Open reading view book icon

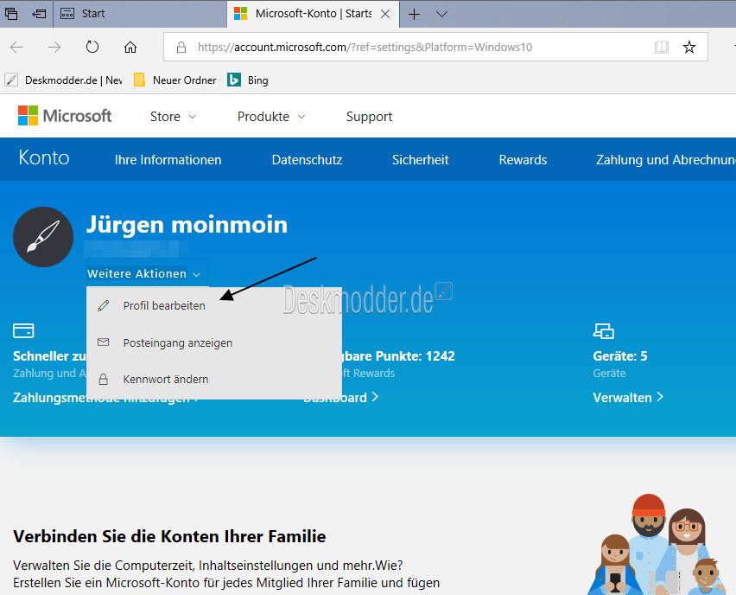662,47
